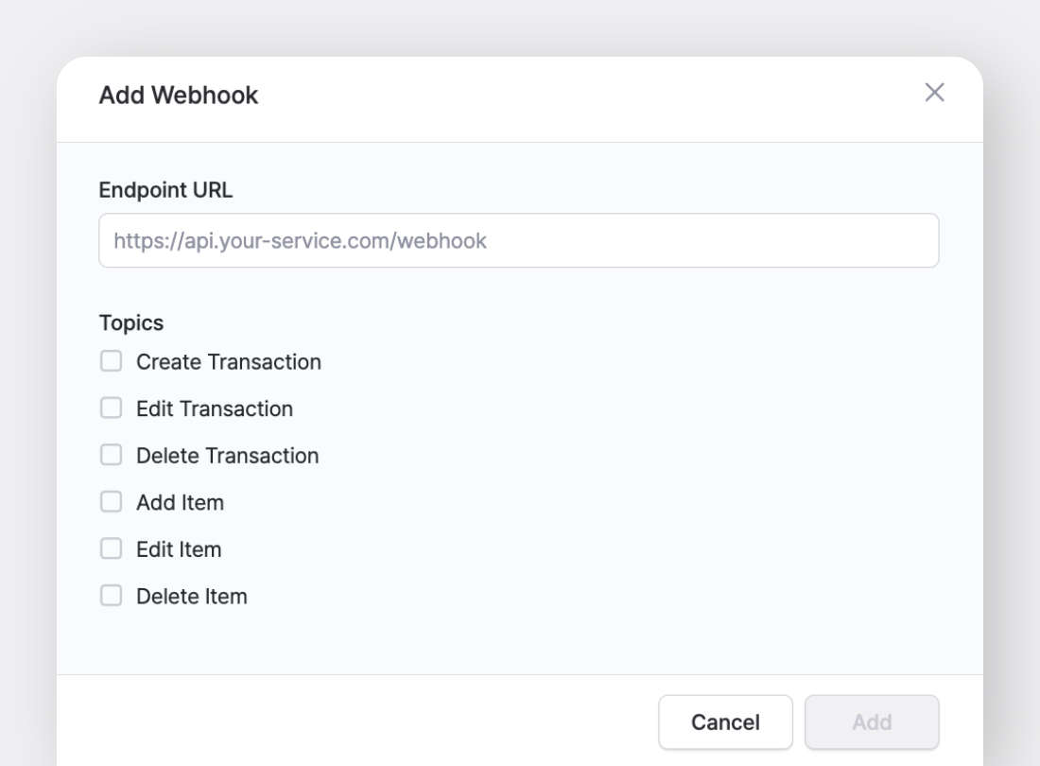
Task: Check the Delete Transaction checkbox box
Action: tap(112, 455)
